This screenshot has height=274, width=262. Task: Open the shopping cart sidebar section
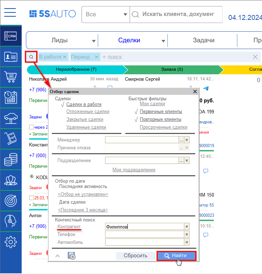(11, 77)
